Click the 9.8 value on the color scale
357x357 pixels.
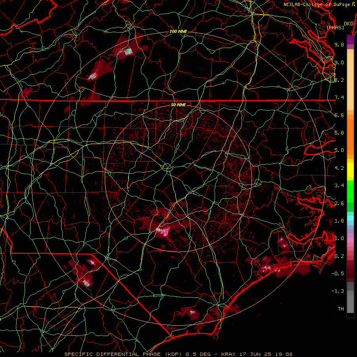339,44
